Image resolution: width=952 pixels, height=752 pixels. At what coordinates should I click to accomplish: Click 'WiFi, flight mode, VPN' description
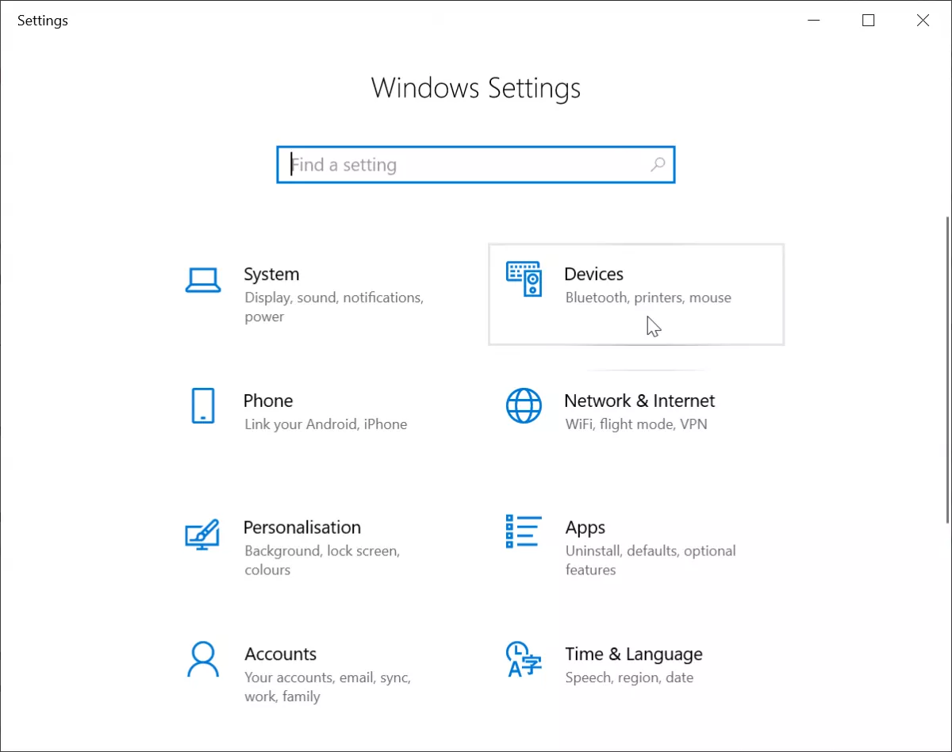[636, 424]
